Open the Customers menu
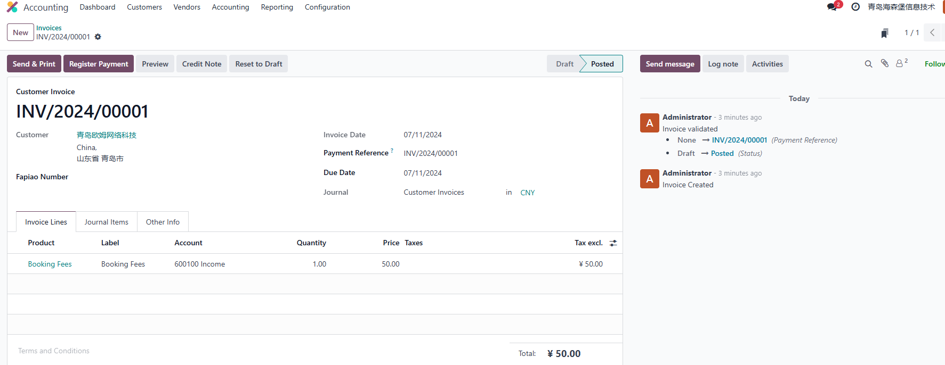Image resolution: width=945 pixels, height=365 pixels. [x=144, y=7]
